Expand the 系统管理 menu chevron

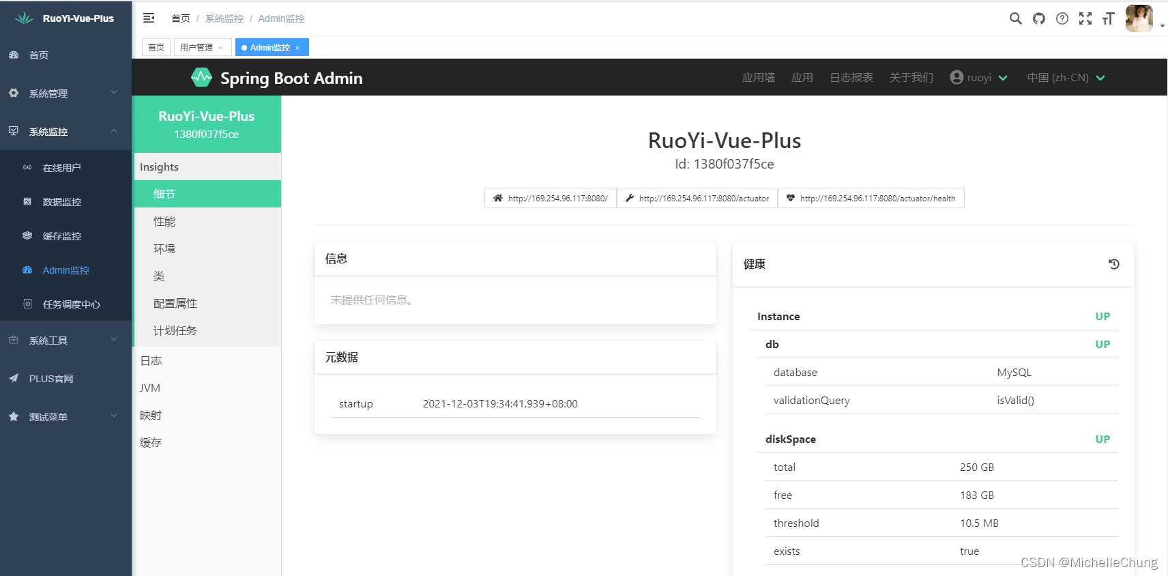tap(114, 92)
